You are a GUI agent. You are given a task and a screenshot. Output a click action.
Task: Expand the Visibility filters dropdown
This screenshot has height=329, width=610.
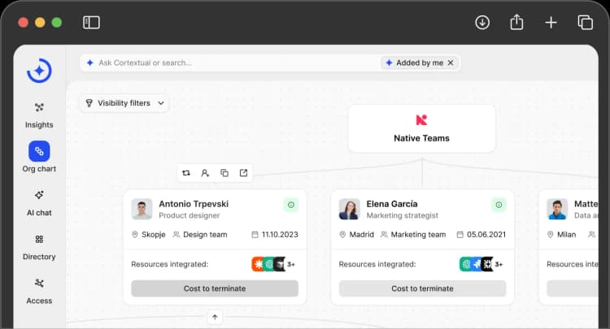[124, 103]
